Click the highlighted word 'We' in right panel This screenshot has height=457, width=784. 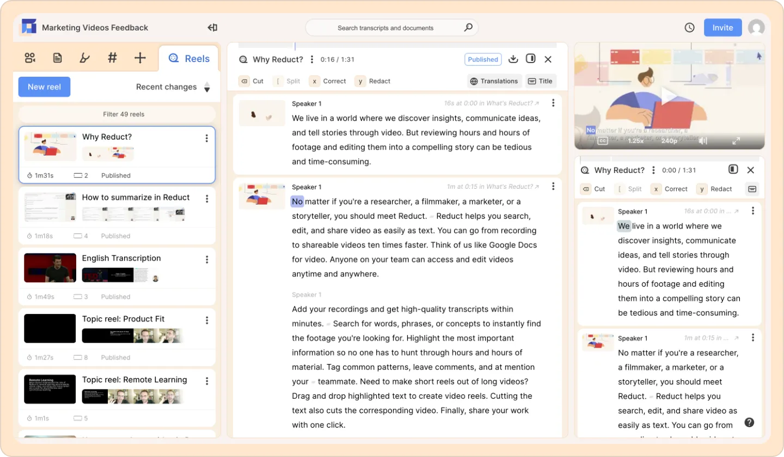(624, 226)
